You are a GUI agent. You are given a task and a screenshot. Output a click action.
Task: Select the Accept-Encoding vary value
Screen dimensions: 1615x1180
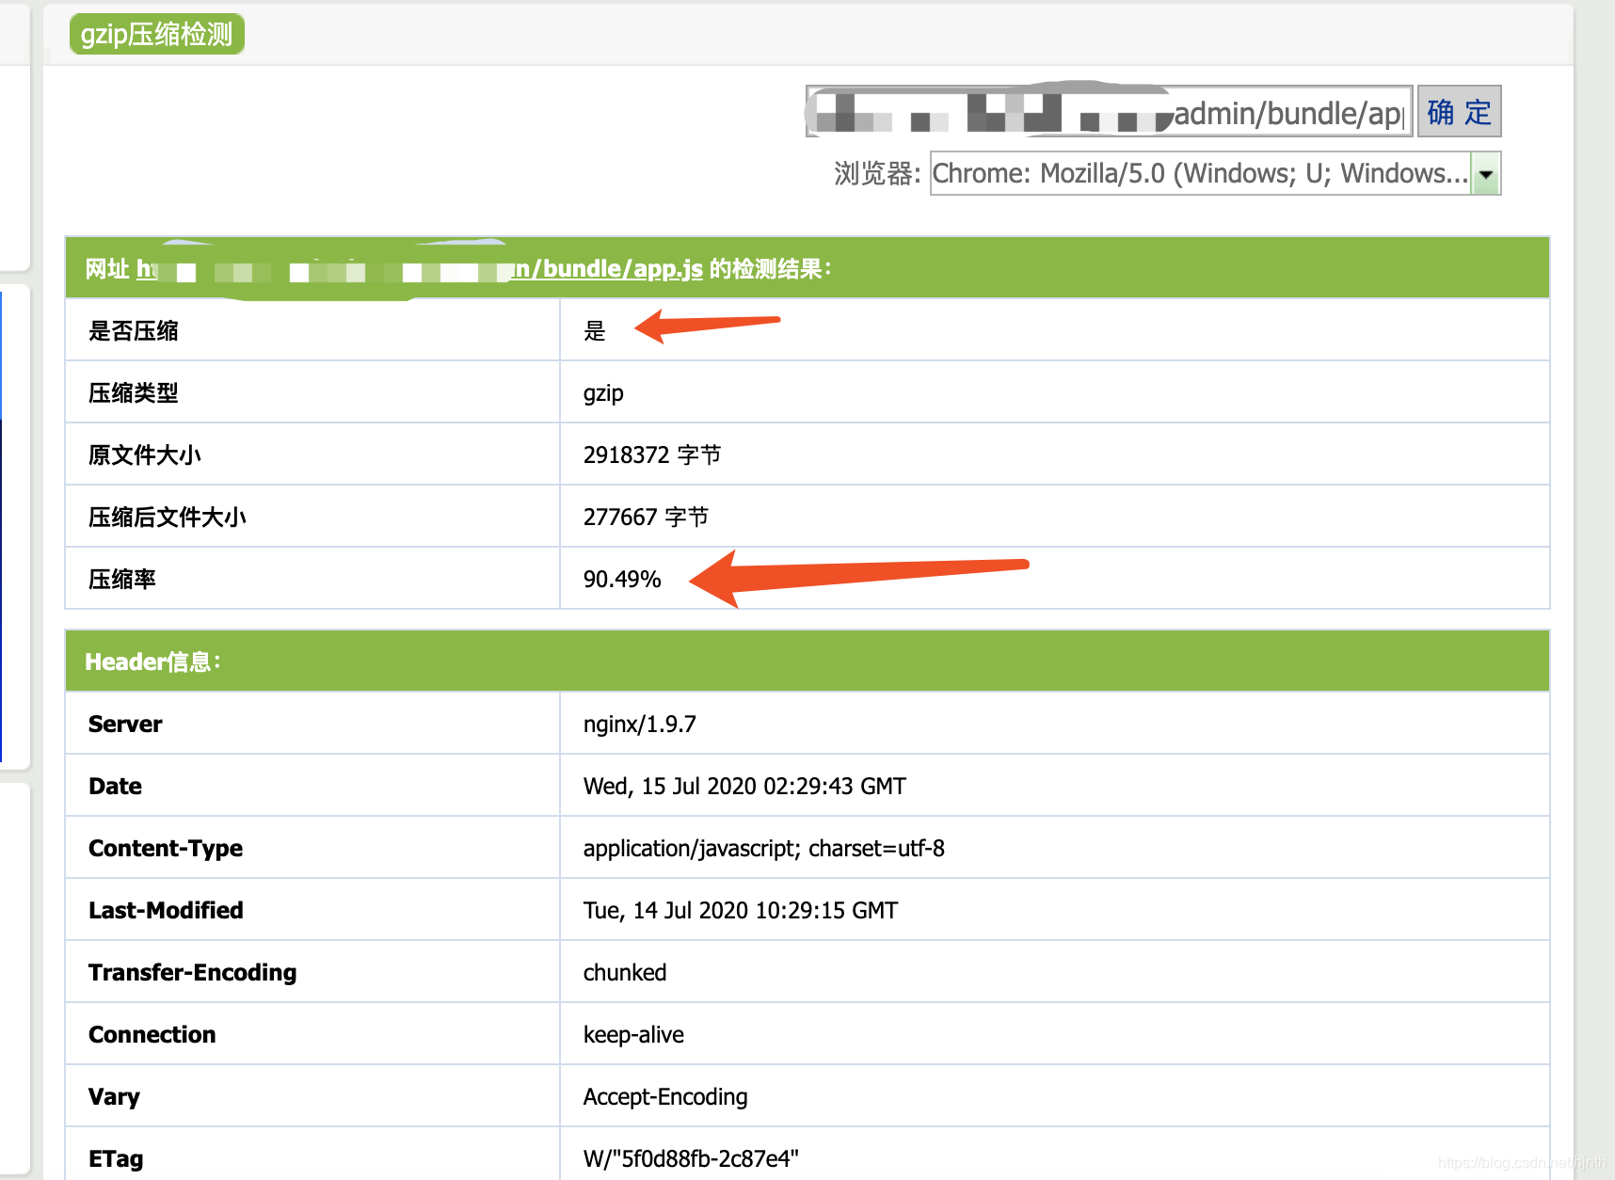(665, 1097)
